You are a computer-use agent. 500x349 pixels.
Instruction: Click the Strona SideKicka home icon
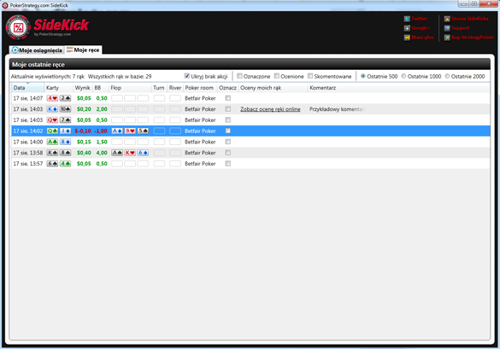click(447, 19)
